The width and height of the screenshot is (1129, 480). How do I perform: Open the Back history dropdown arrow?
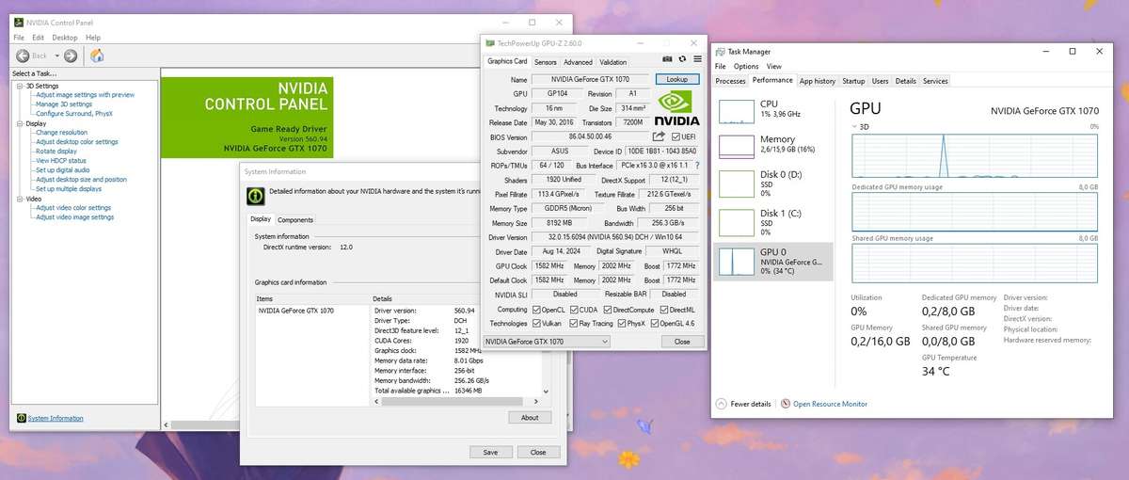pyautogui.click(x=56, y=56)
